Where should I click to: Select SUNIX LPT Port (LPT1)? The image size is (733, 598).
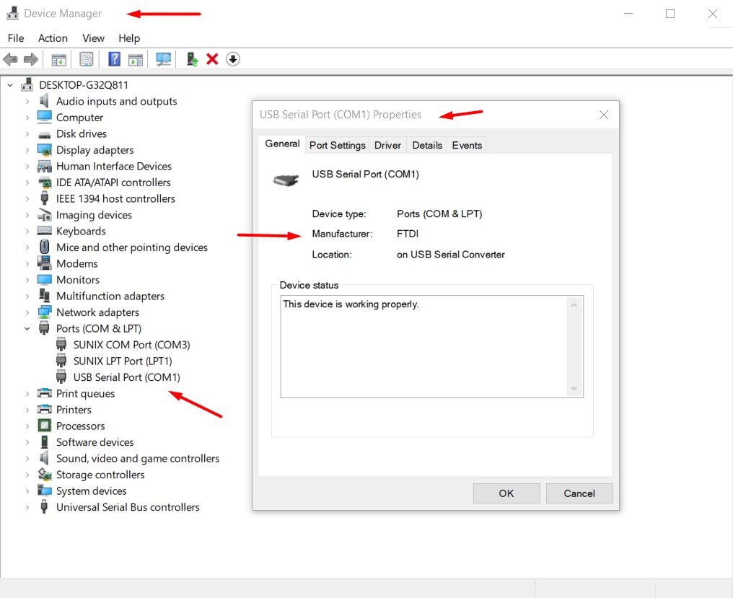tap(123, 361)
